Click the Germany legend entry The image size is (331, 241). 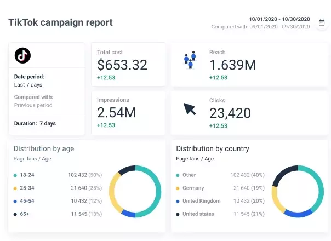(195, 188)
